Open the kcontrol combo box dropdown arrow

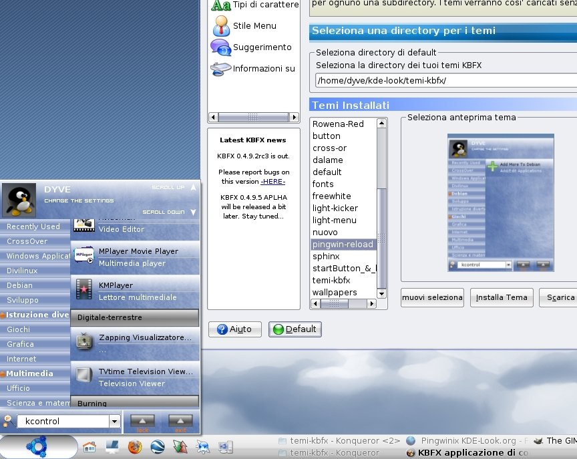114,421
